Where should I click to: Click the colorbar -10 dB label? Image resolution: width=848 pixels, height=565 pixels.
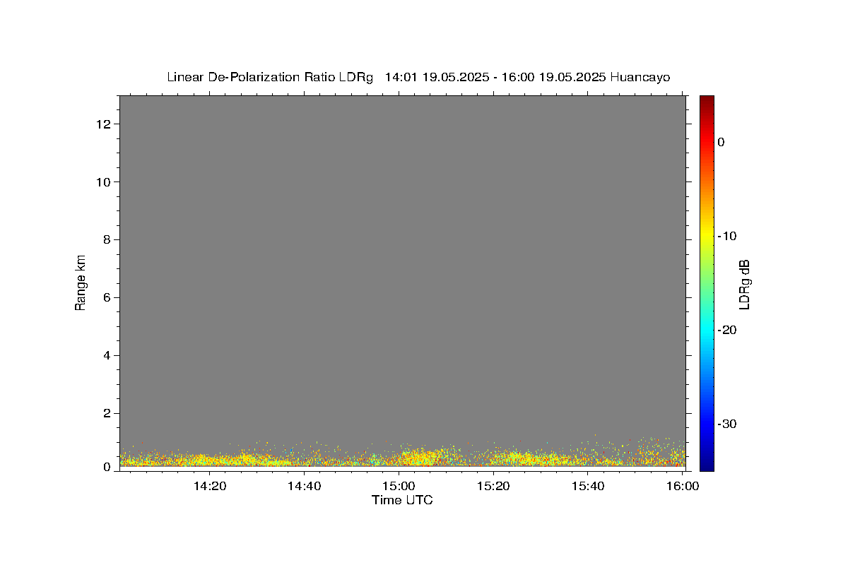click(728, 236)
